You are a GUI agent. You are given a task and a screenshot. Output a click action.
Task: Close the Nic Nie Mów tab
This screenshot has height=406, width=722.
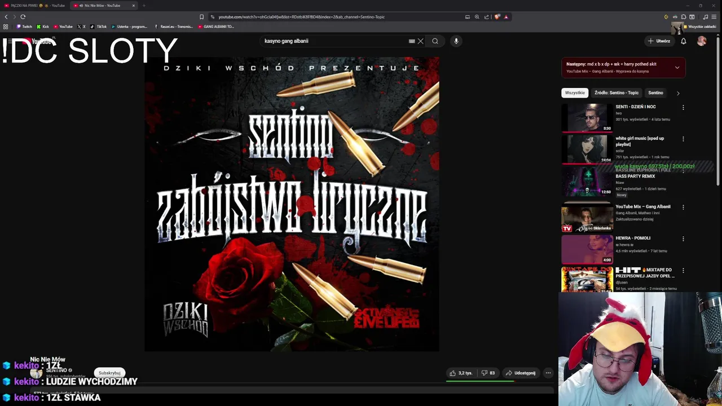(134, 6)
